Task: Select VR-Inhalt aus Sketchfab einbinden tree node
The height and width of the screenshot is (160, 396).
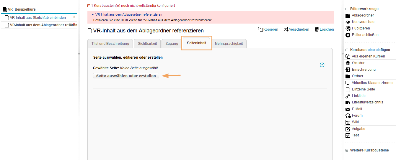Action: pyautogui.click(x=38, y=17)
